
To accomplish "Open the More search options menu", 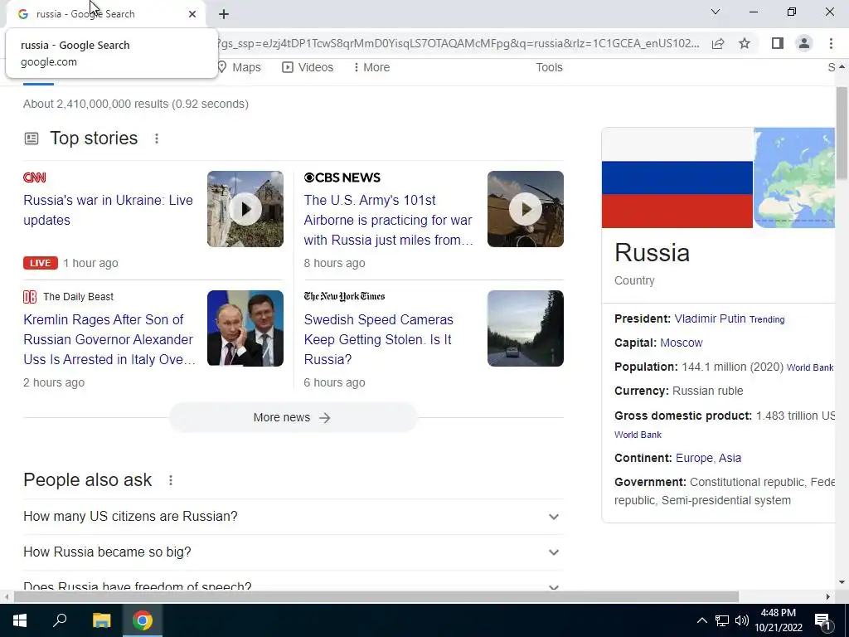I will pyautogui.click(x=371, y=67).
